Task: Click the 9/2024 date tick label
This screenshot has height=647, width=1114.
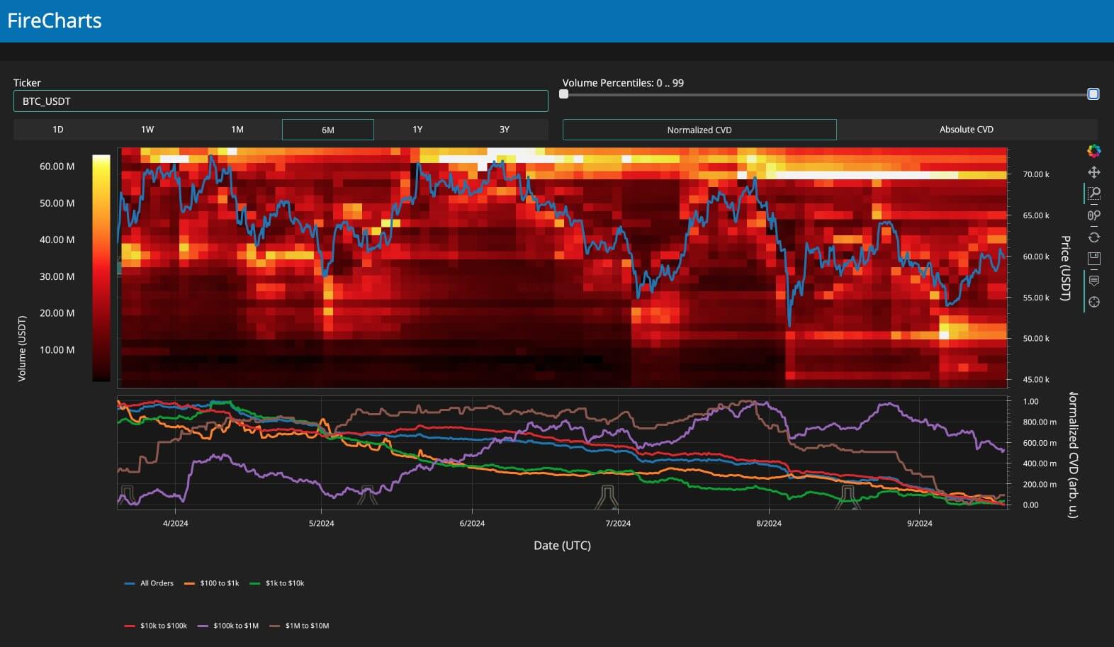Action: pyautogui.click(x=920, y=524)
